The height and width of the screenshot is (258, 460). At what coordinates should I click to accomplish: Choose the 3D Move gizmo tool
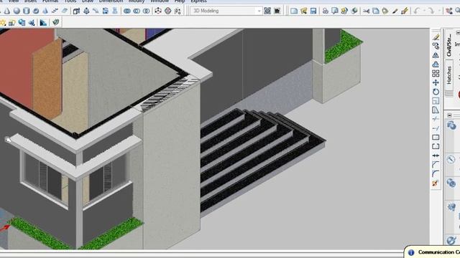point(158,11)
